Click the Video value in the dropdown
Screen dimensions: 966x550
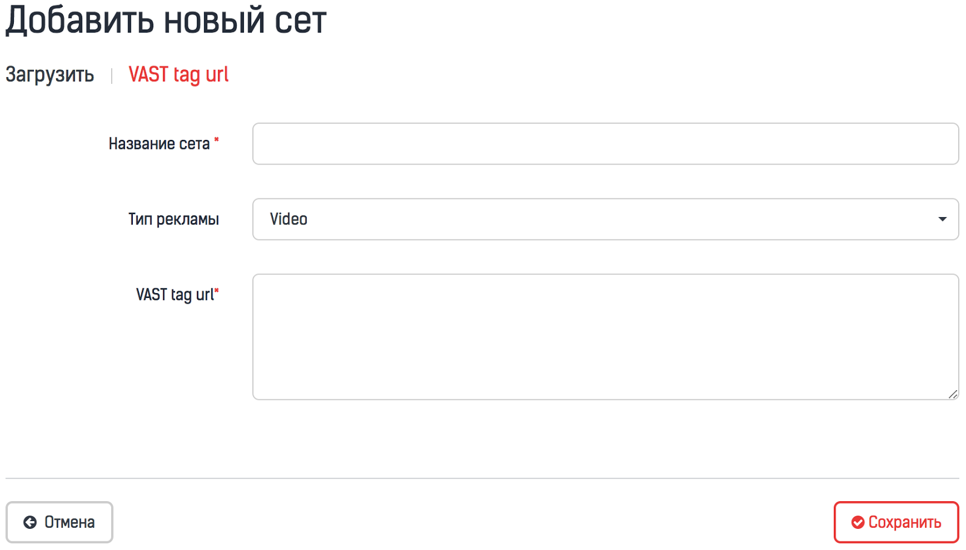[289, 219]
